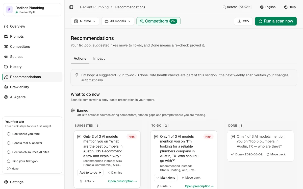Check the 'See where you rank' step
The width and height of the screenshot is (303, 189).
[x=9, y=134]
